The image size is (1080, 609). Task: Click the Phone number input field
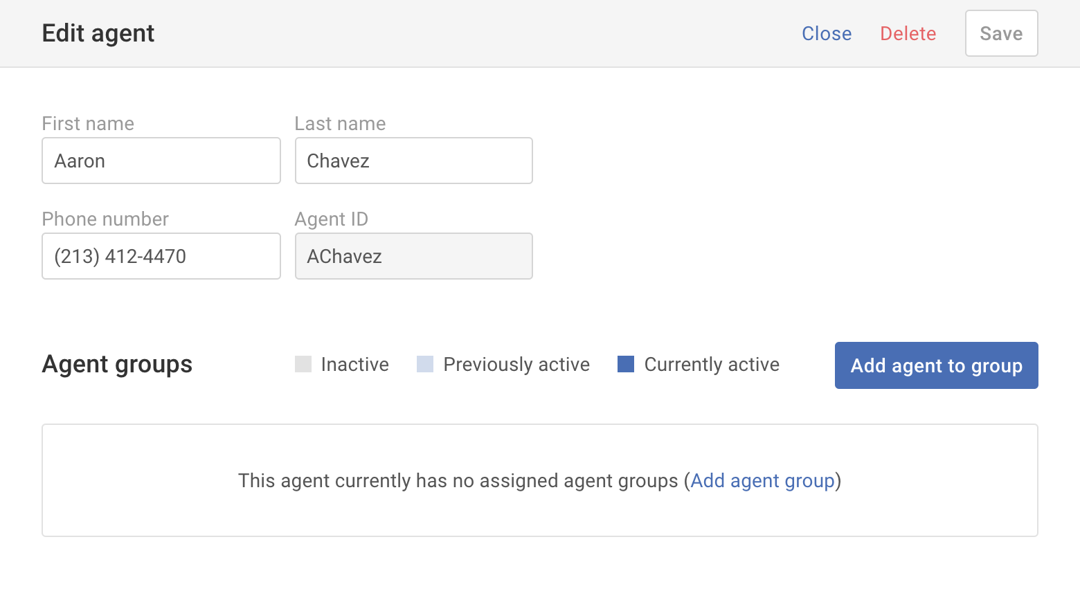pyautogui.click(x=161, y=256)
